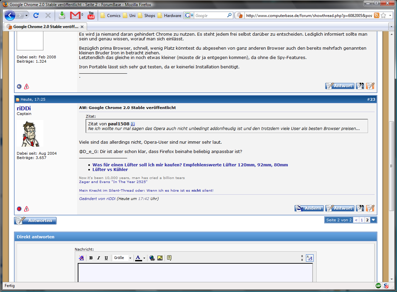Open quick reply icon on post #23
Screen dimensions: 397x292
click(x=370, y=208)
